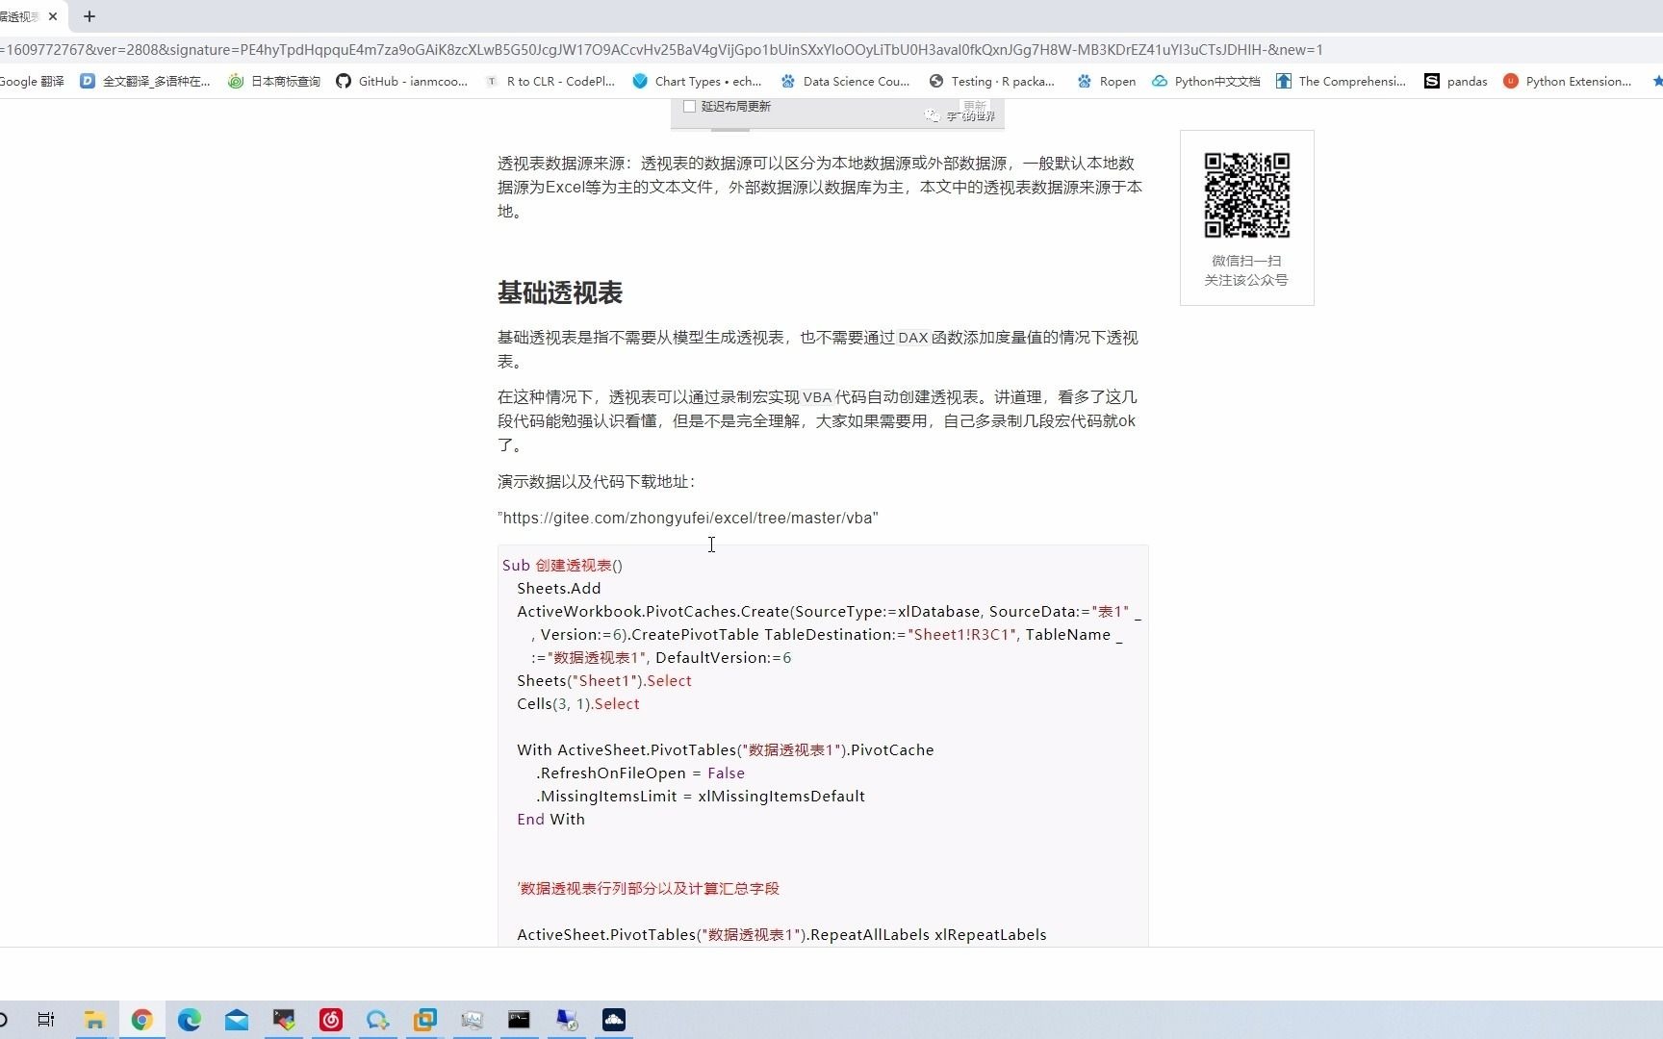Open Data Science Course bookmark icon
This screenshot has height=1039, width=1663.
tap(788, 82)
